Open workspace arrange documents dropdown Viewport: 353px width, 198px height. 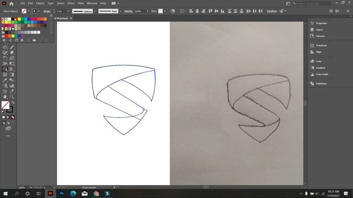click(x=115, y=3)
